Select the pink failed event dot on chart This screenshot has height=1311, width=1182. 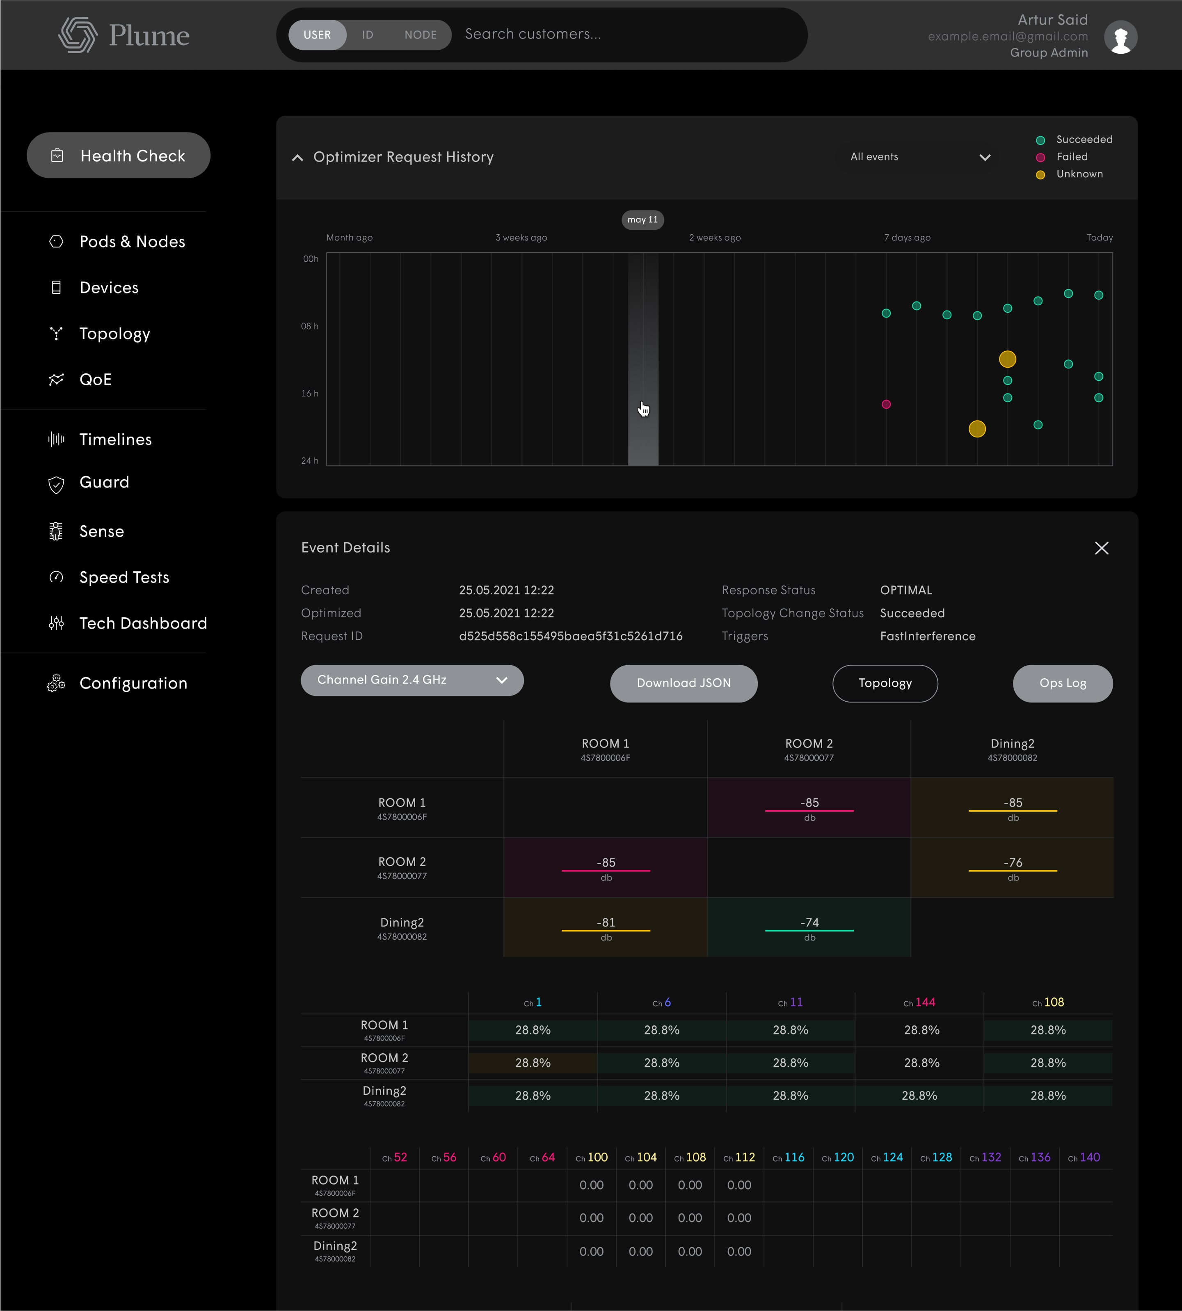[886, 404]
